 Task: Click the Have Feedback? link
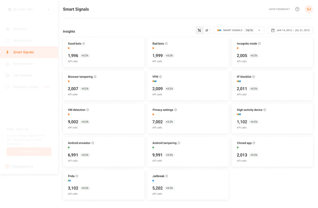coord(279,9)
